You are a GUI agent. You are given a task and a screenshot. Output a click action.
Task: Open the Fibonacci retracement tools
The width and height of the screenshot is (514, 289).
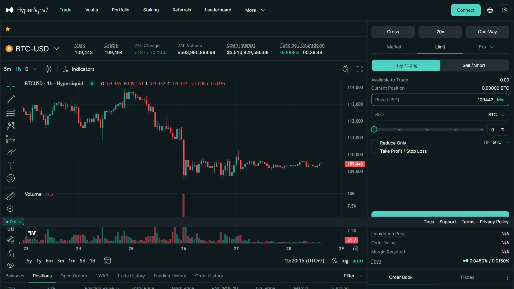tap(11, 112)
